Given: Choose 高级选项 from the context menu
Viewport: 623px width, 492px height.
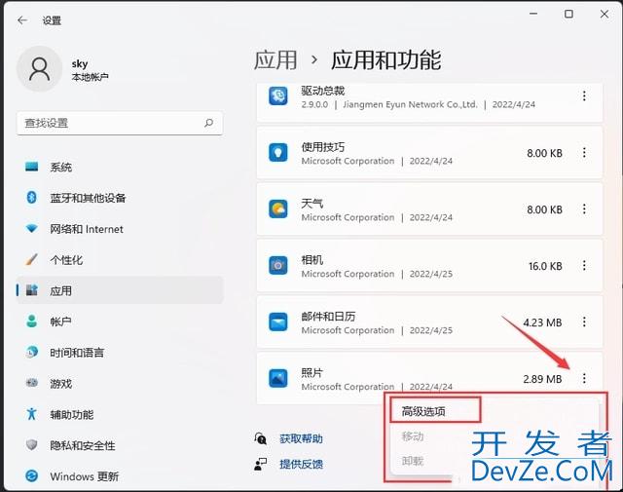Looking at the screenshot, I should pyautogui.click(x=423, y=411).
